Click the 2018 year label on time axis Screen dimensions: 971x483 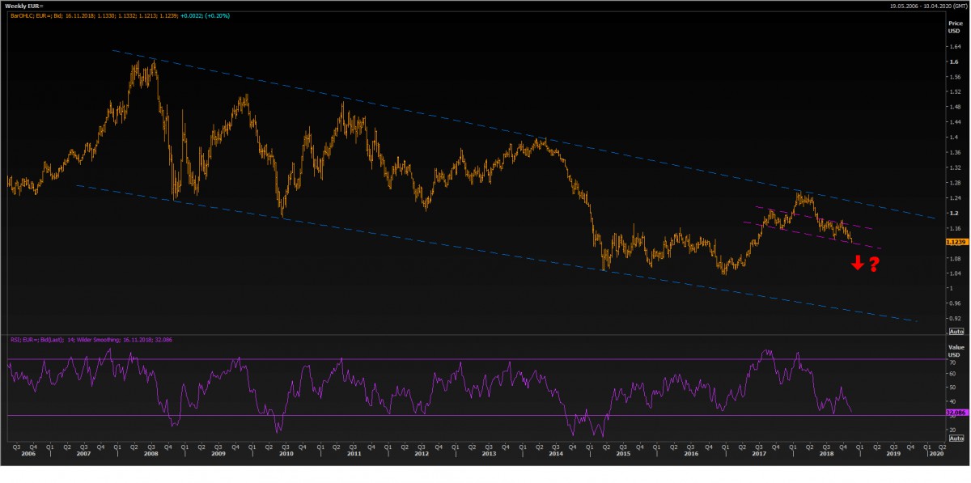coord(826,455)
